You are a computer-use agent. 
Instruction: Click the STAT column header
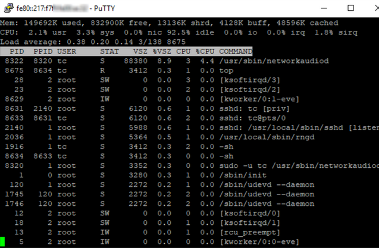point(109,51)
